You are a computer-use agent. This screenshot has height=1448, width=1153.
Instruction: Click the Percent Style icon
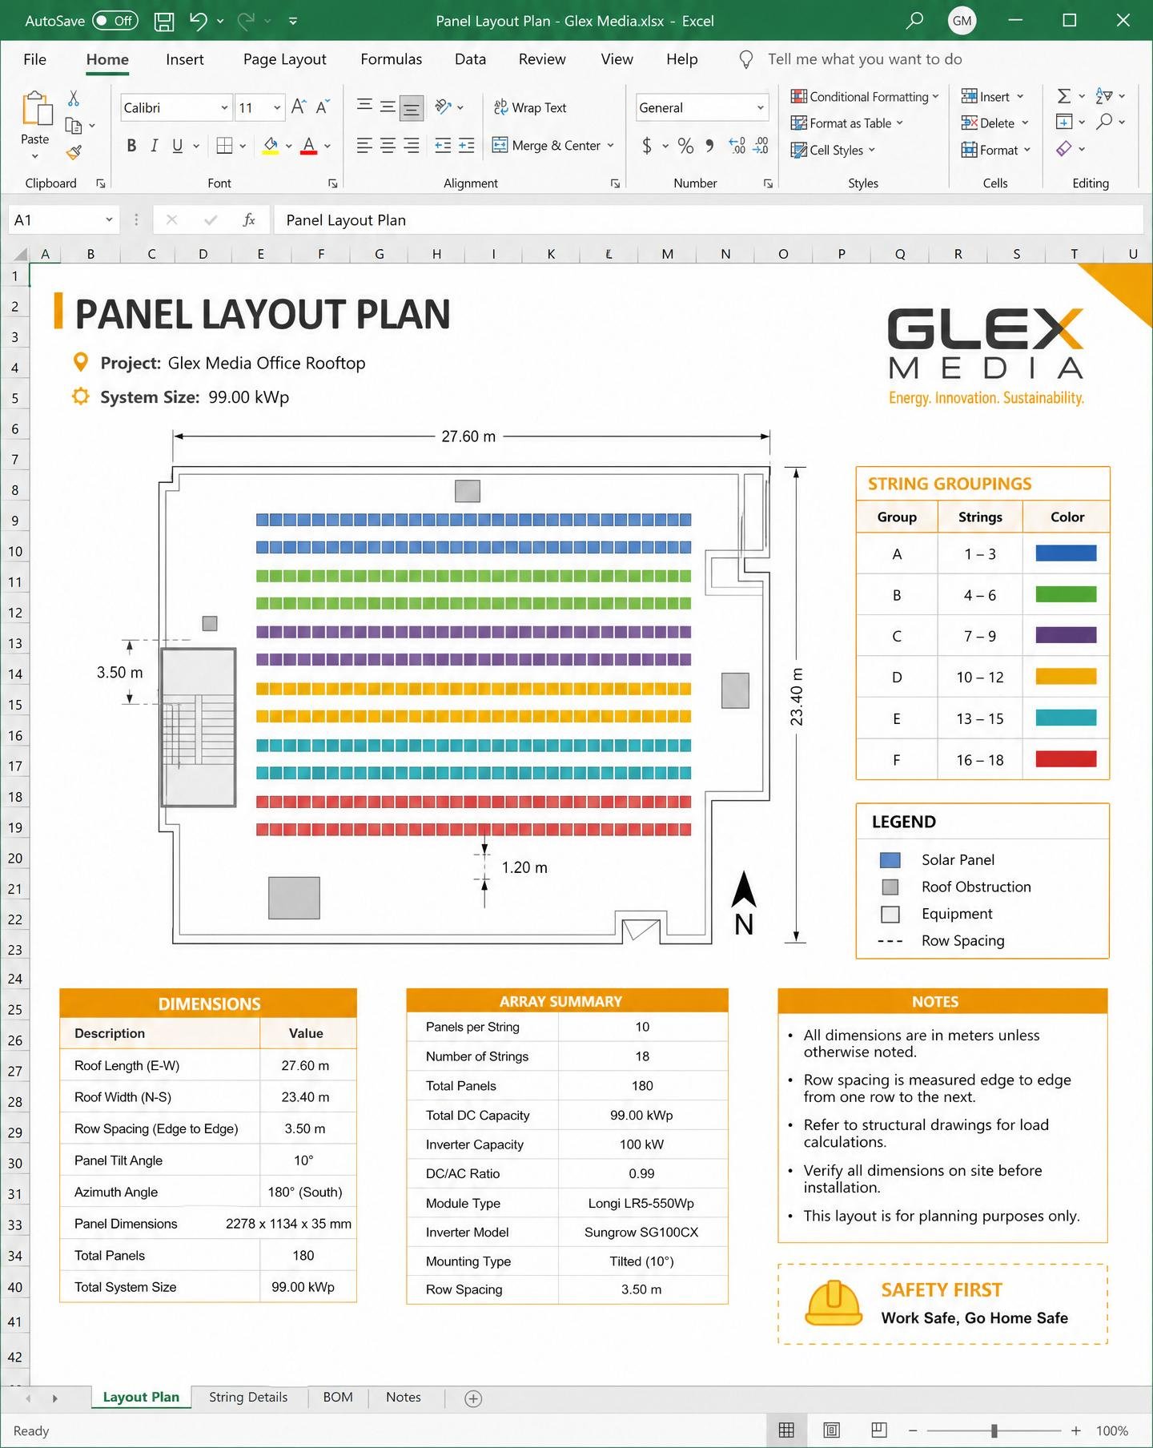(x=685, y=146)
